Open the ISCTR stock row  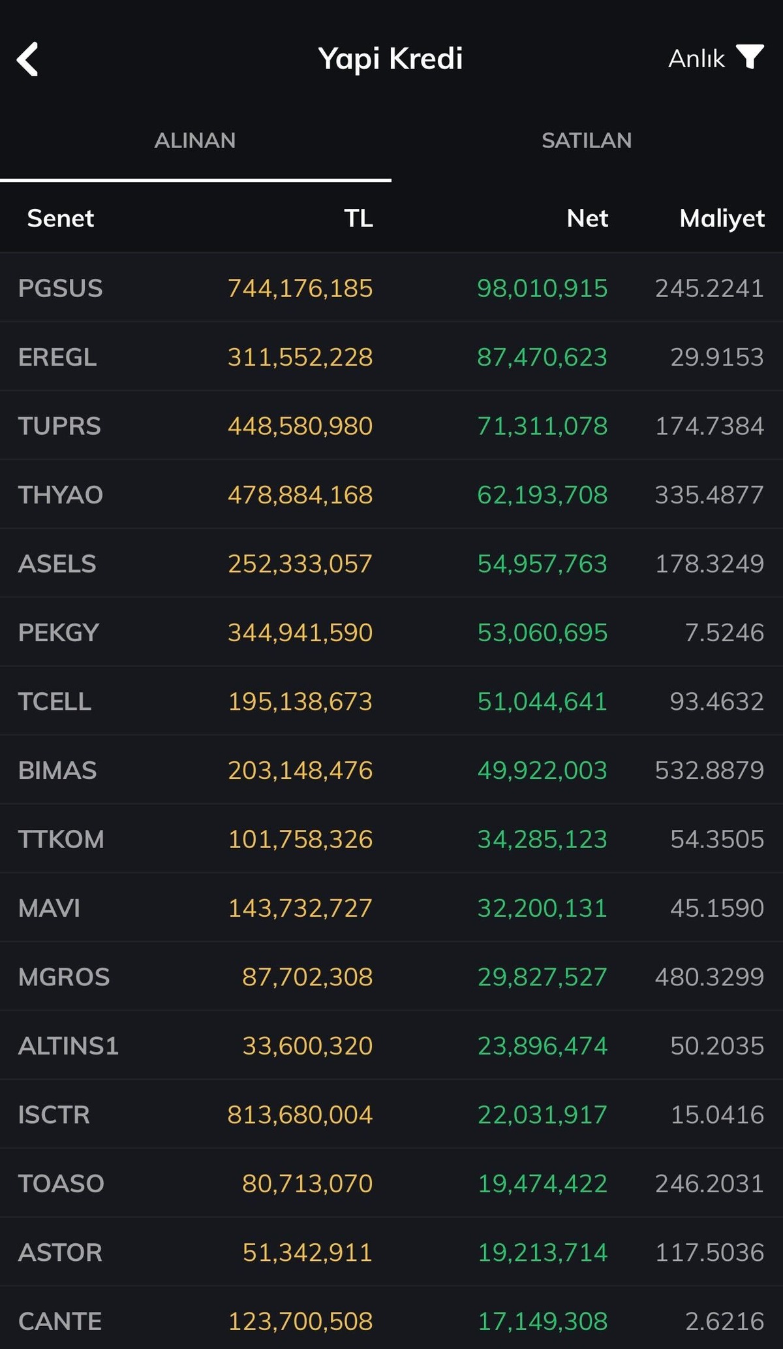coord(391,1114)
